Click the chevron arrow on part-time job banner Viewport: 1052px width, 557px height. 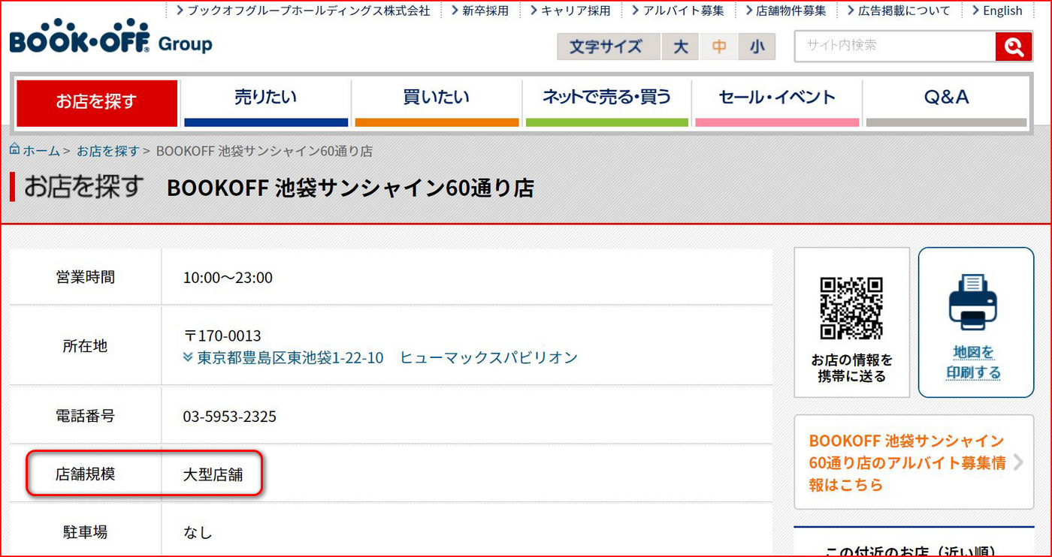[x=1018, y=462]
